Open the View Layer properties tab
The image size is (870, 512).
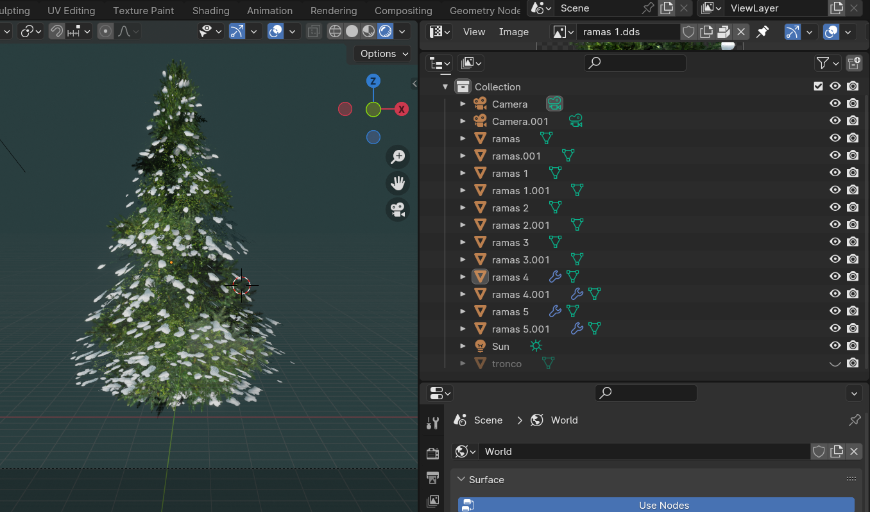[x=432, y=501]
